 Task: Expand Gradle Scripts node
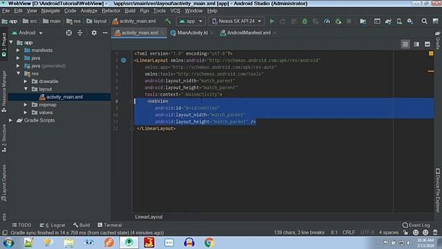point(11,120)
